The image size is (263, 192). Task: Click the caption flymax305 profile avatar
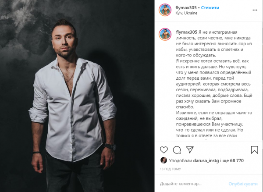click(x=165, y=34)
